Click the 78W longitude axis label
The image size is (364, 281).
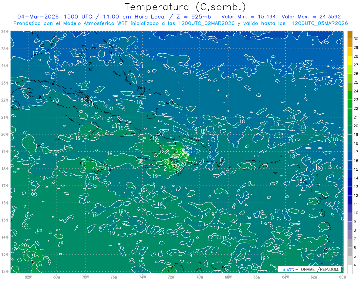click(x=85, y=277)
